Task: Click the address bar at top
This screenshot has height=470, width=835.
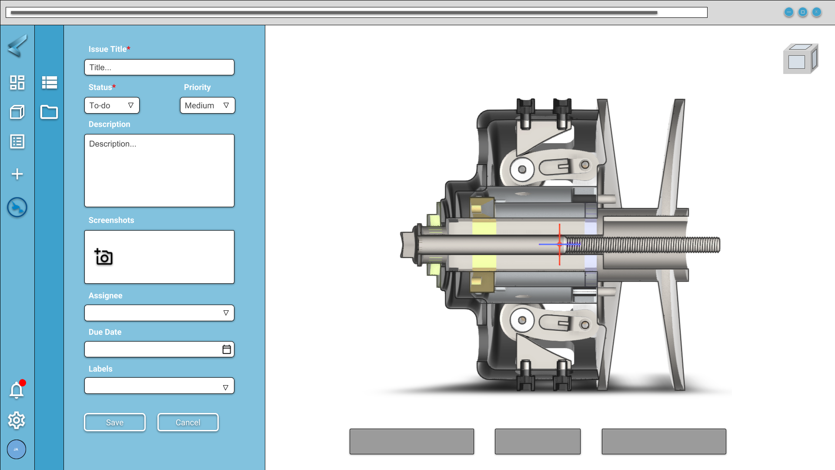Action: pos(357,13)
